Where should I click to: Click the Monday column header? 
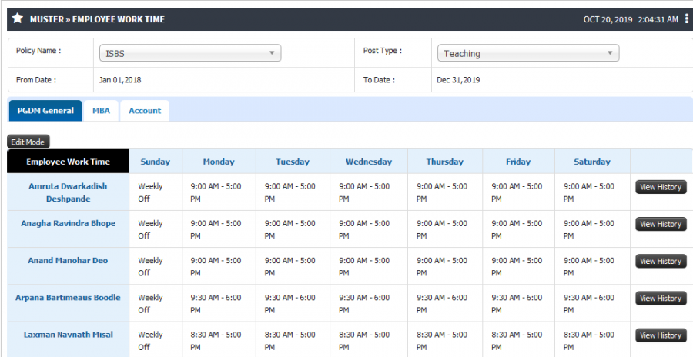pyautogui.click(x=219, y=162)
